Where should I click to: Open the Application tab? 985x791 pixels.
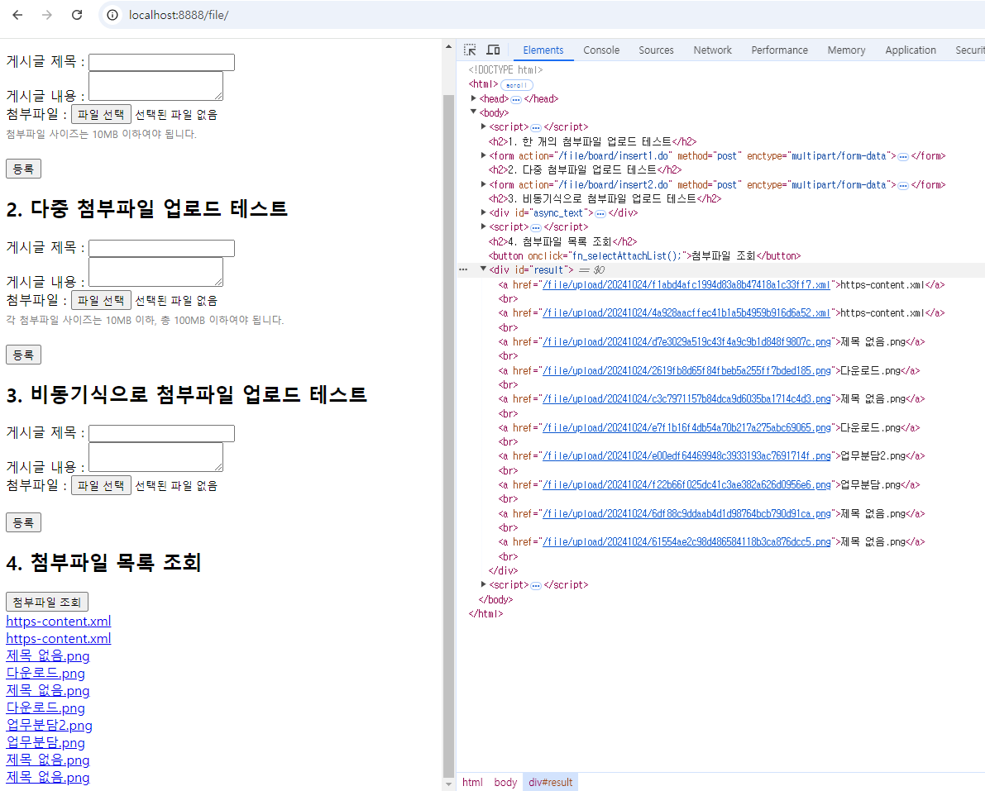[x=911, y=50]
